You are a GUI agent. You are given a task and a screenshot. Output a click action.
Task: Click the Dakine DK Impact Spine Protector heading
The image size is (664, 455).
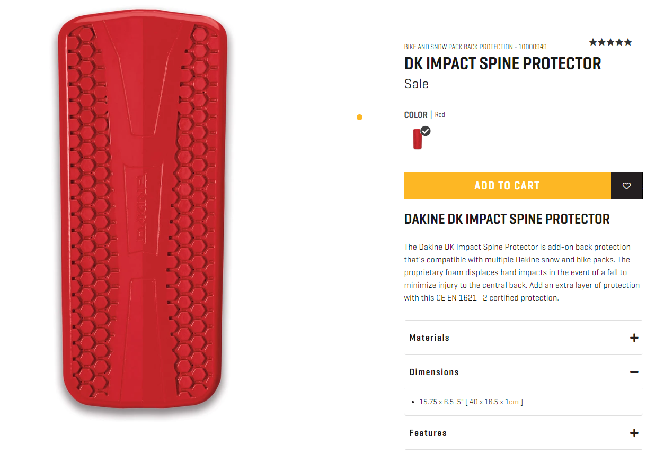(x=507, y=219)
